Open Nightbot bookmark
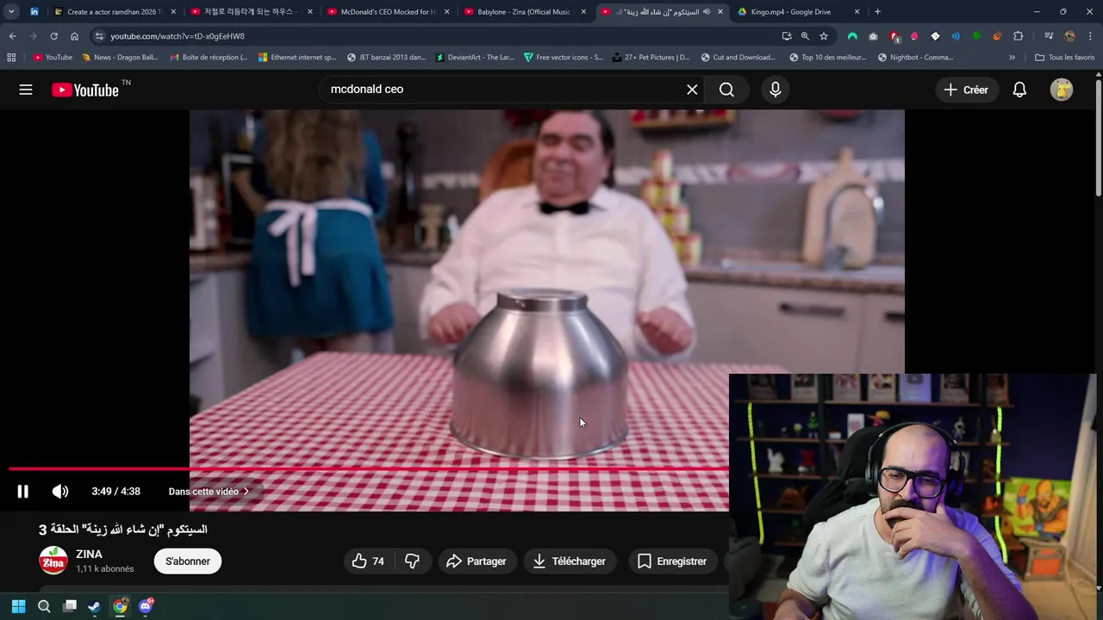 (915, 58)
